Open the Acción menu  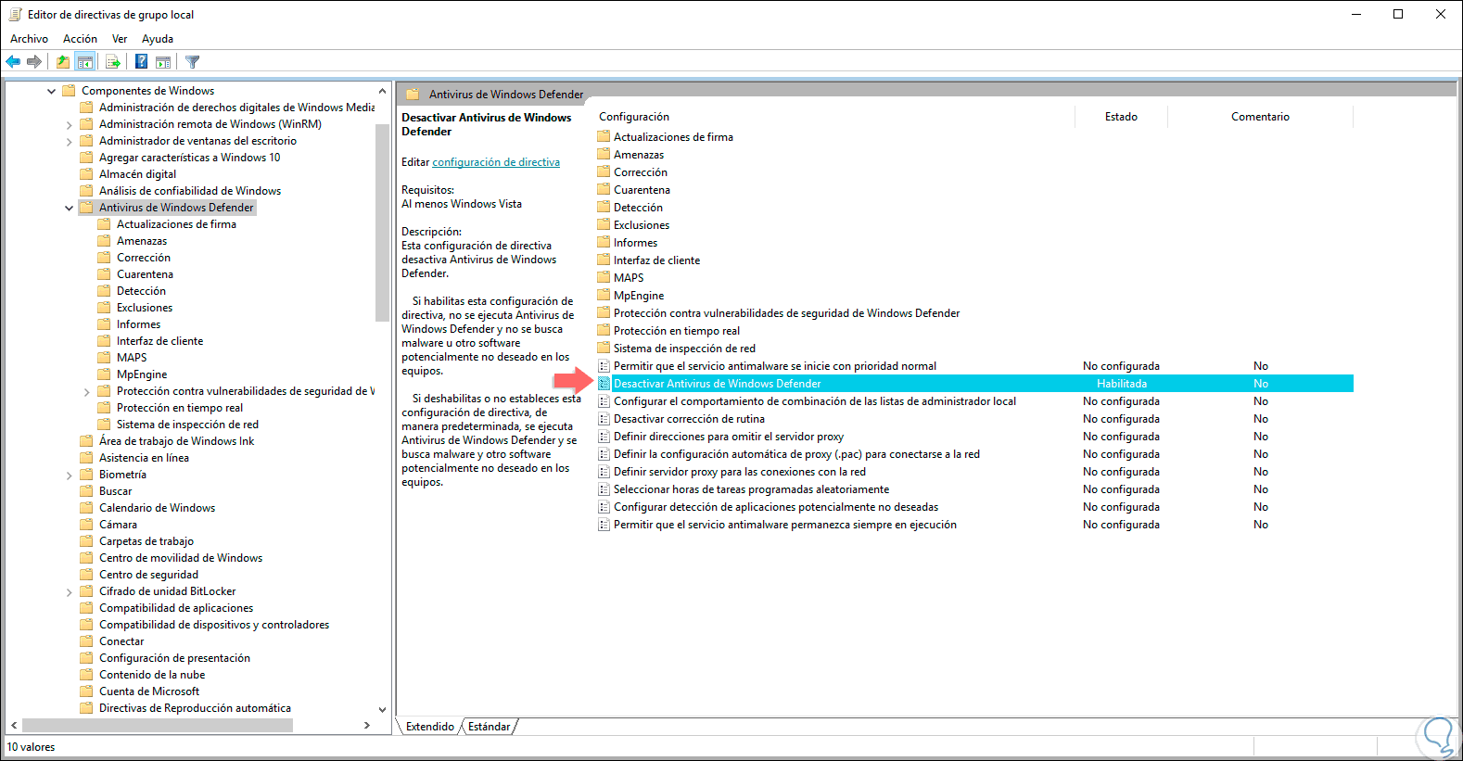pos(80,39)
